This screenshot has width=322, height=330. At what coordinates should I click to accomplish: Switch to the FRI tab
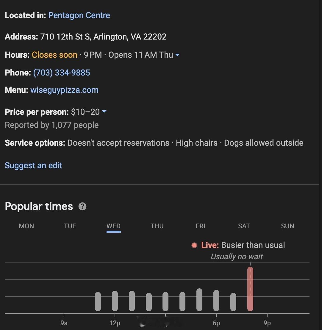coord(200,226)
